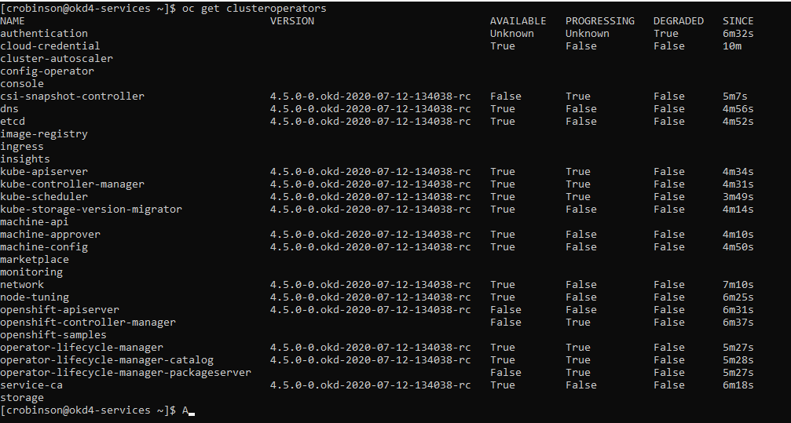Click the kube-storage-version-migrator name

[x=91, y=210]
